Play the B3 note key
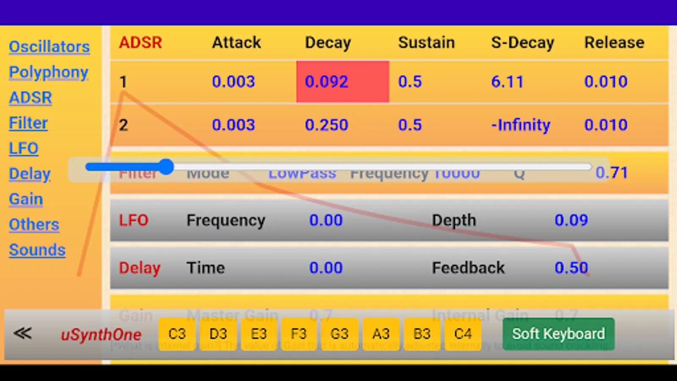The height and width of the screenshot is (381, 677). pos(421,334)
